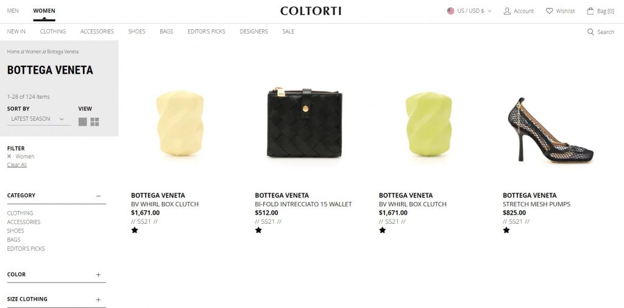The width and height of the screenshot is (624, 308).
Task: Switch to the Men tab
Action: [x=13, y=11]
